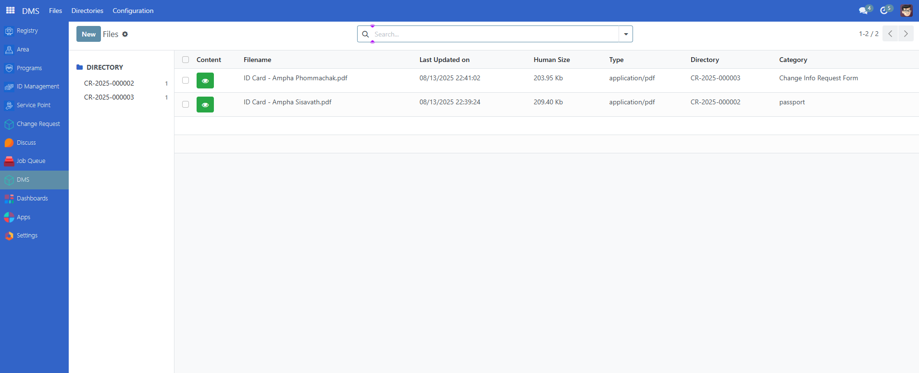Viewport: 919px width, 373px height.
Task: Open ID Card - Ampha Phommachak.pdf record
Action: (x=296, y=78)
